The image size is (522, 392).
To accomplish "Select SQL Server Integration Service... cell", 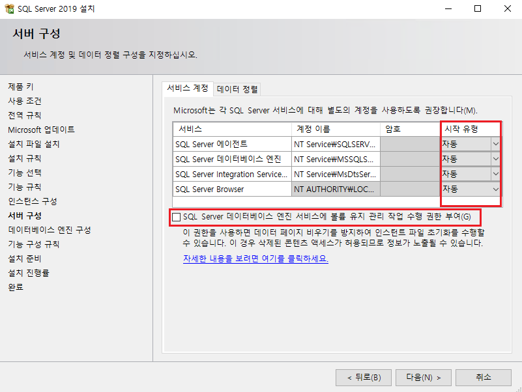I will (232, 174).
